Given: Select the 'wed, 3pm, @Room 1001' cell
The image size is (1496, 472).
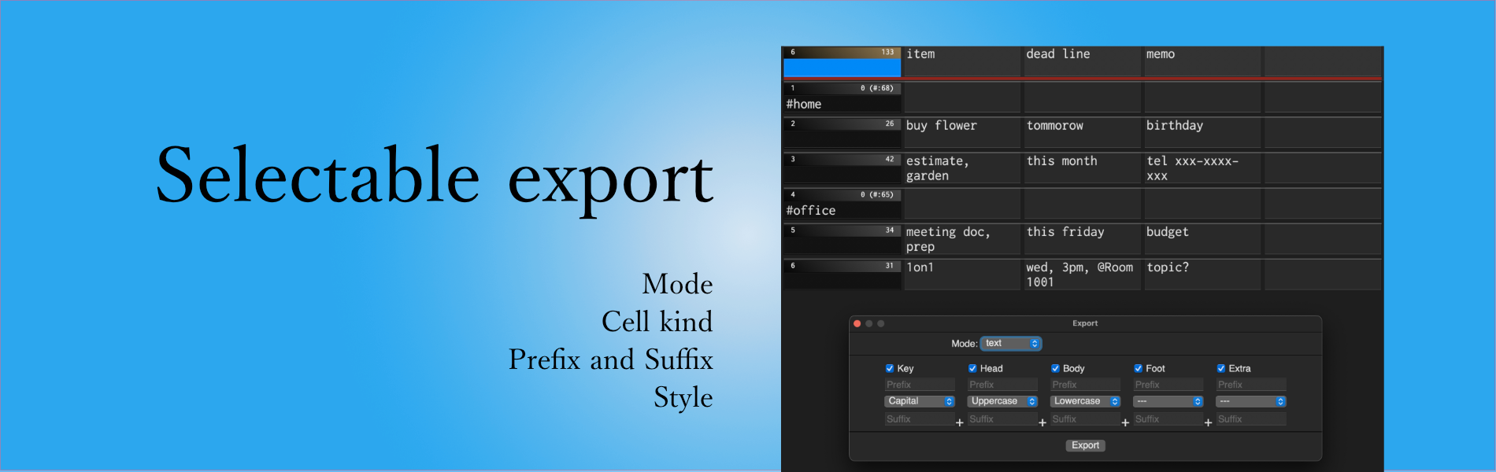Looking at the screenshot, I should pos(1082,275).
